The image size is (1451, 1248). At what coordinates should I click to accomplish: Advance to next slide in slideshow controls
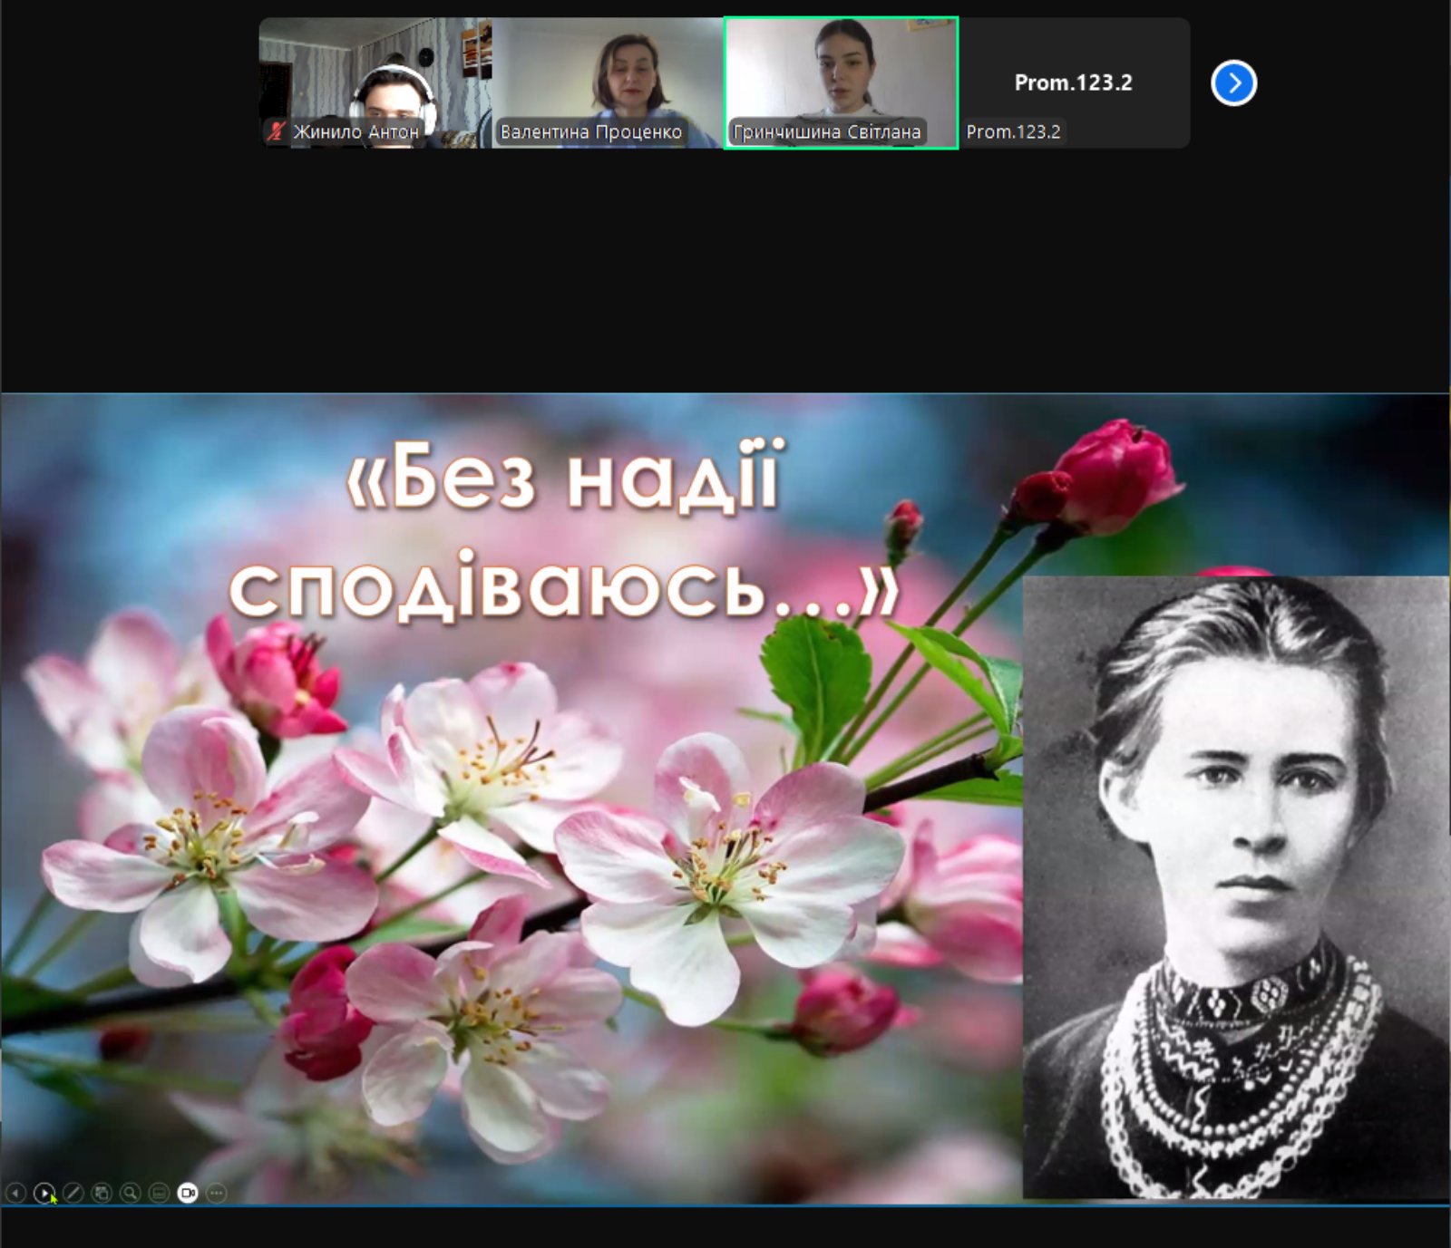tap(44, 1194)
